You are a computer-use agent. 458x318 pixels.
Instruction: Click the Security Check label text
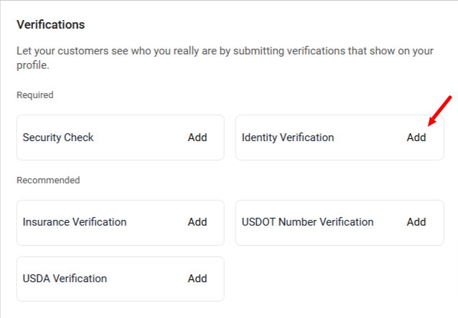click(58, 138)
